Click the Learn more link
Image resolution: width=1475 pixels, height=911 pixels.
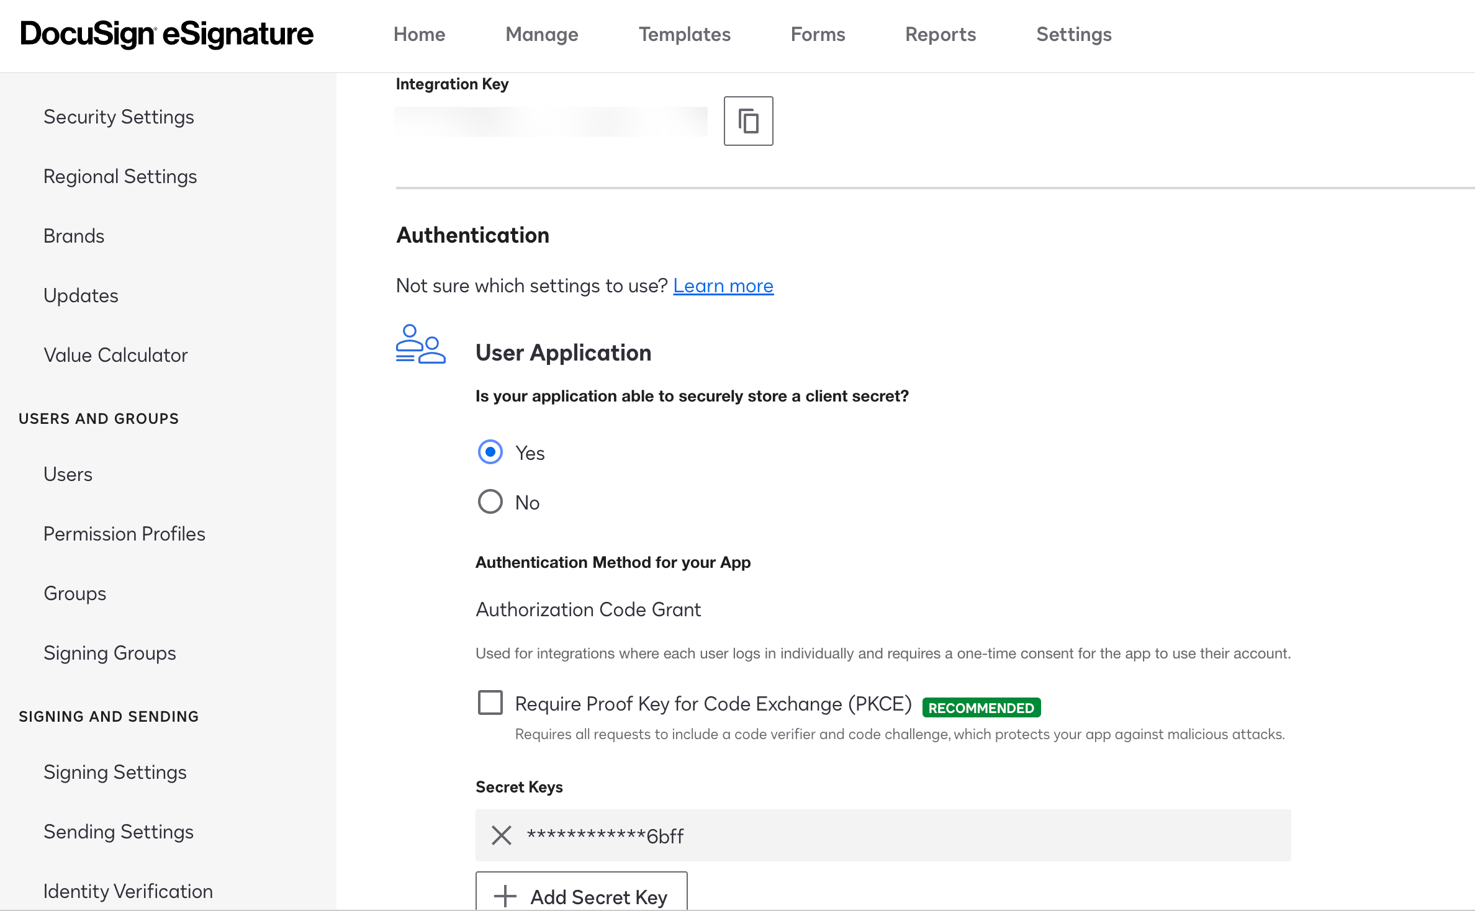(x=723, y=285)
